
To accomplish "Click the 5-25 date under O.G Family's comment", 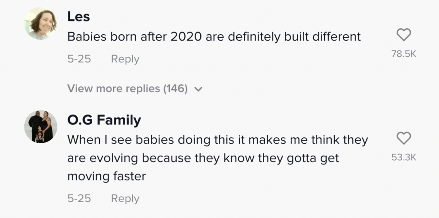I will click(x=79, y=198).
